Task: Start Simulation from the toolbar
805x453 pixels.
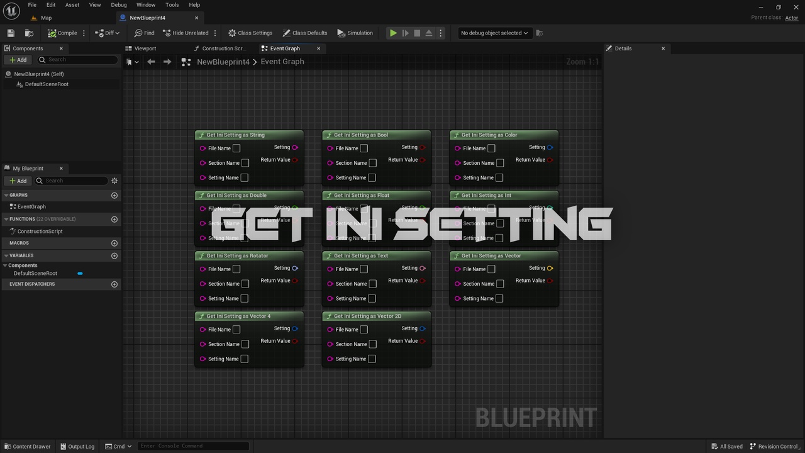Action: [355, 33]
